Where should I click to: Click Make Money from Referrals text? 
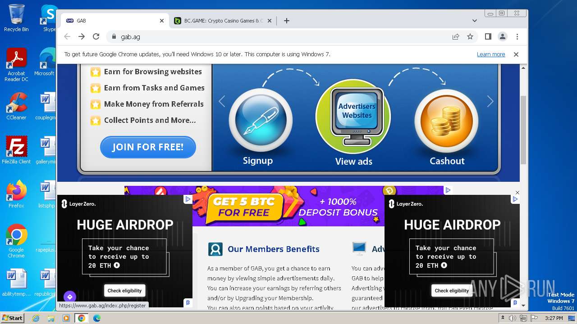(154, 104)
